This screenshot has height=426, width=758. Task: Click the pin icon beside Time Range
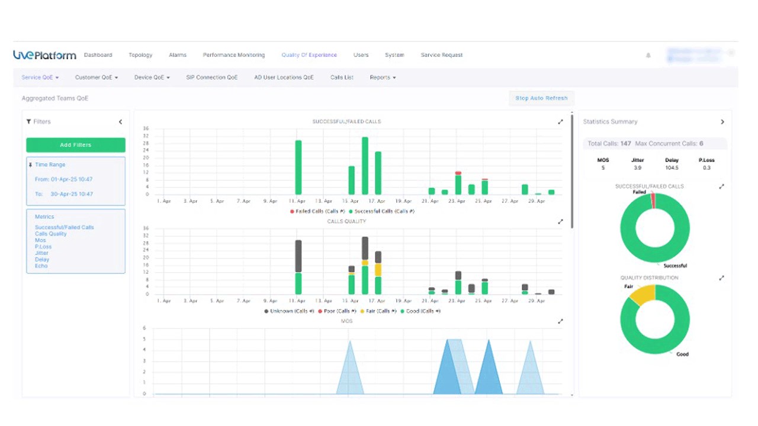(x=30, y=165)
